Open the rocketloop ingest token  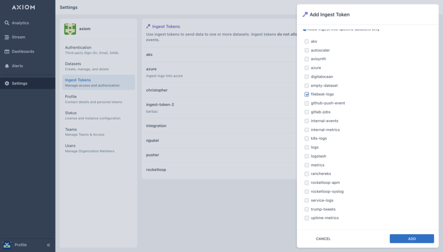221,170
